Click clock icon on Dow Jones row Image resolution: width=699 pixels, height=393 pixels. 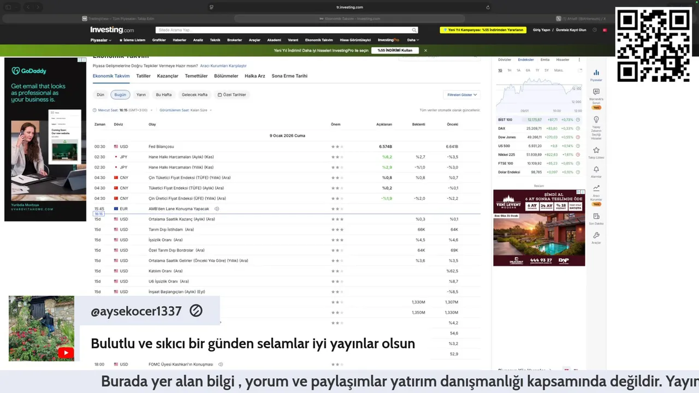click(x=578, y=137)
